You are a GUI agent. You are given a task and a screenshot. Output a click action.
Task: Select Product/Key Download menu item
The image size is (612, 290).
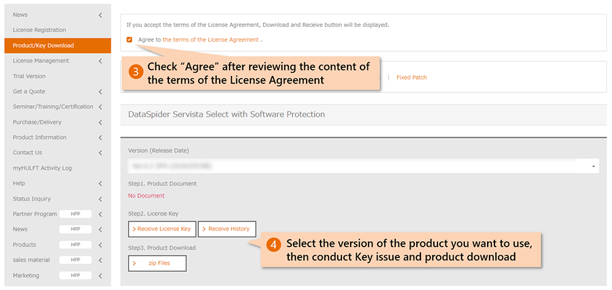[x=43, y=45]
